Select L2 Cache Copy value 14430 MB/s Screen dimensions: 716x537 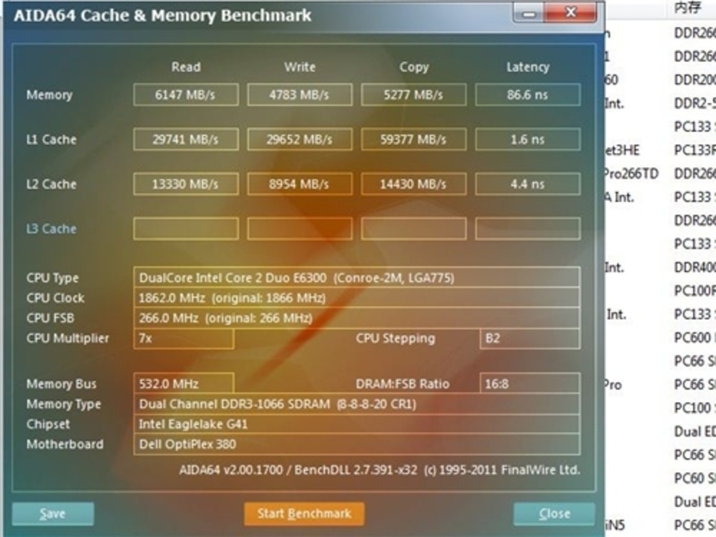pos(414,184)
